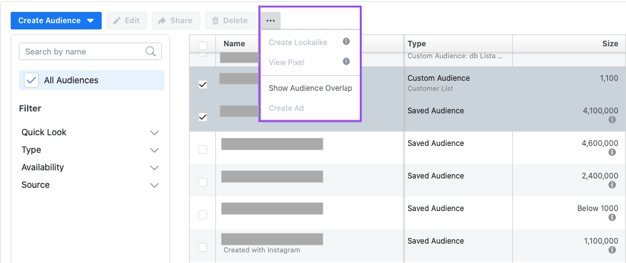This screenshot has height=263, width=626.
Task: Select Show Audience Overlap from menu
Action: pyautogui.click(x=310, y=88)
